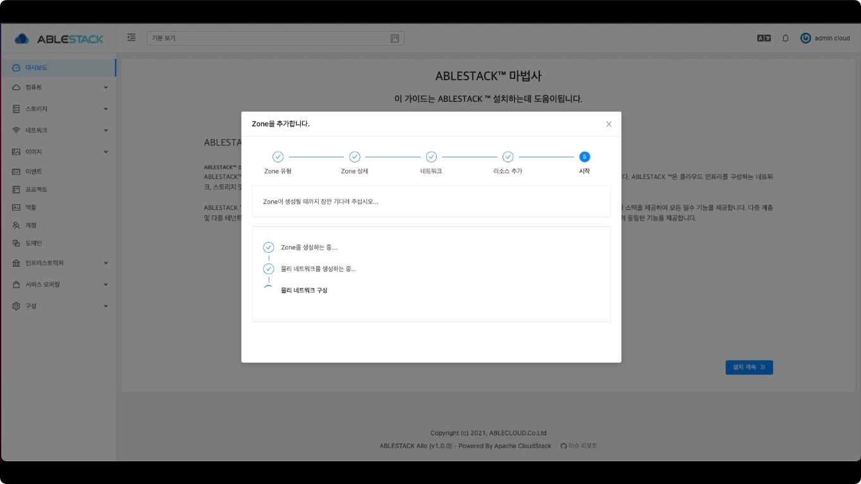Click the GitHub icon in the footer
Image resolution: width=861 pixels, height=484 pixels.
click(x=564, y=446)
